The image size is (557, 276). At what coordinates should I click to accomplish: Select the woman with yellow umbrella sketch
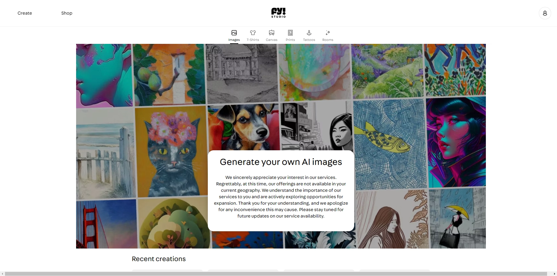(457, 219)
